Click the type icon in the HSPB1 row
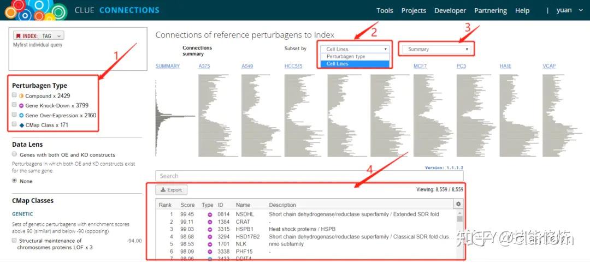Viewport: 590px width, 263px height. 210,229
